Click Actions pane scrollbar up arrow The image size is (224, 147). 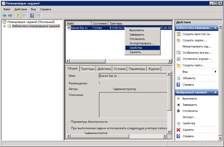tap(220, 27)
